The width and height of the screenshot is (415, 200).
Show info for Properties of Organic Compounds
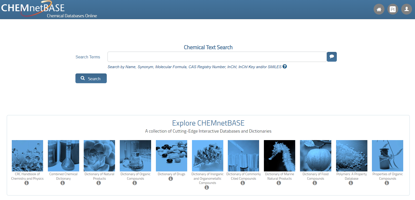(x=387, y=183)
